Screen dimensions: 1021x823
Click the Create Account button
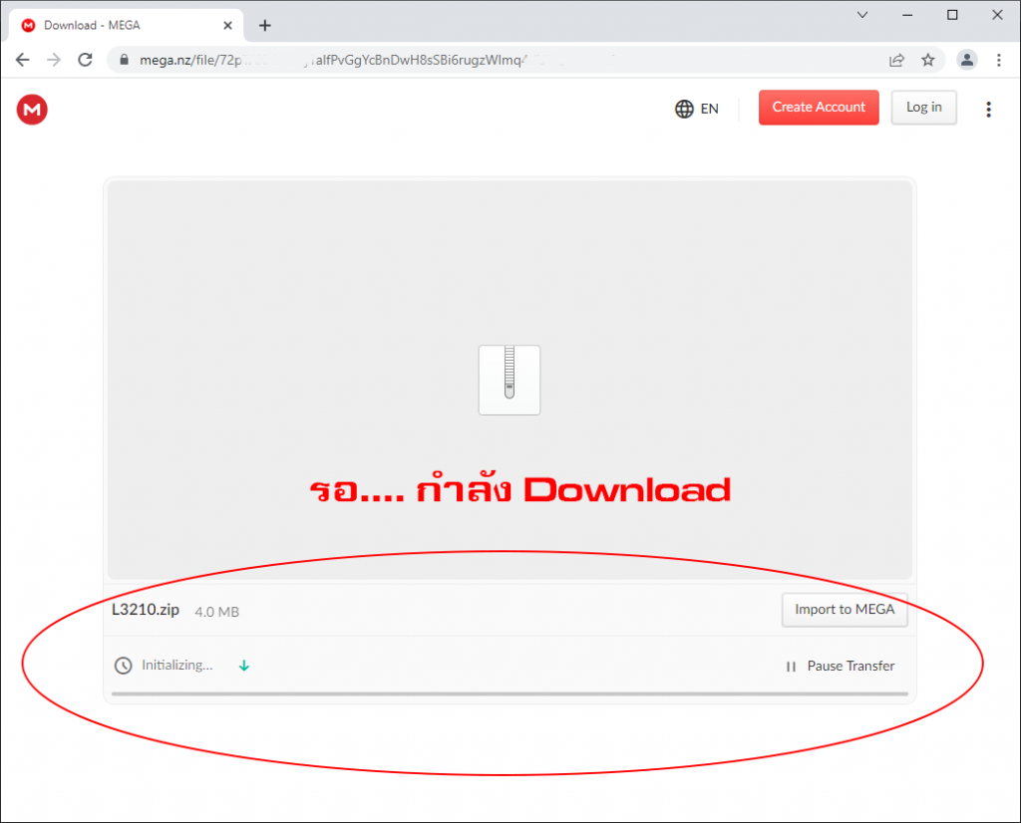pos(818,108)
